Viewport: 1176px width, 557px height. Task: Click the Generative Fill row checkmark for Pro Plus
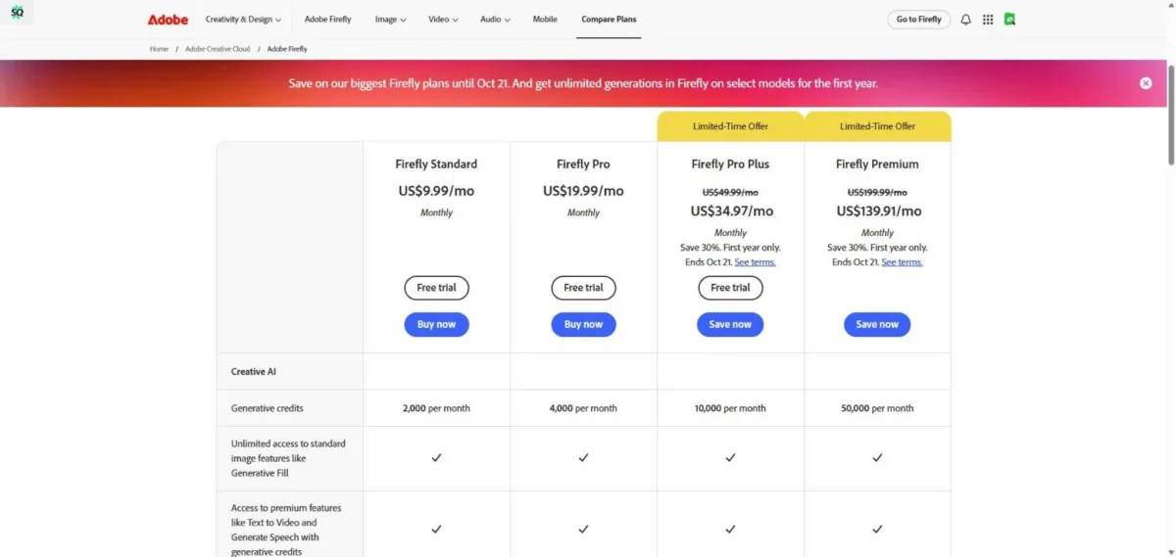730,457
